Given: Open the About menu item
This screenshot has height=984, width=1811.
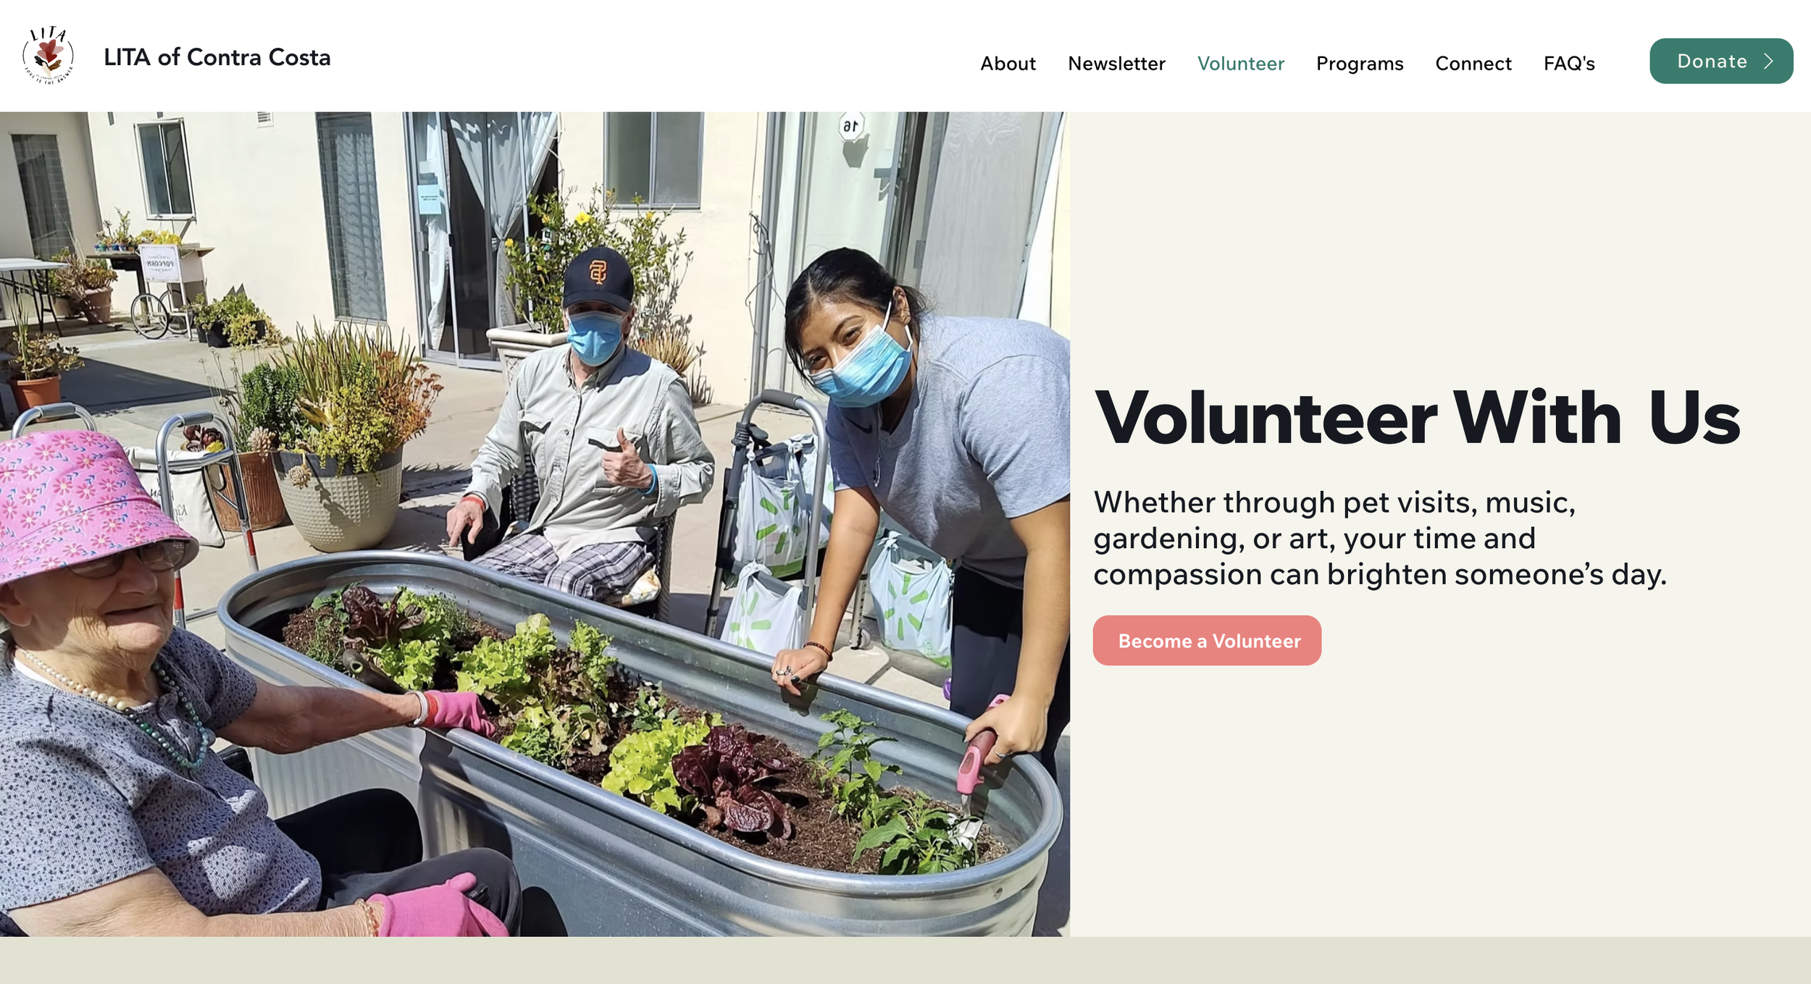Looking at the screenshot, I should click(x=1008, y=64).
